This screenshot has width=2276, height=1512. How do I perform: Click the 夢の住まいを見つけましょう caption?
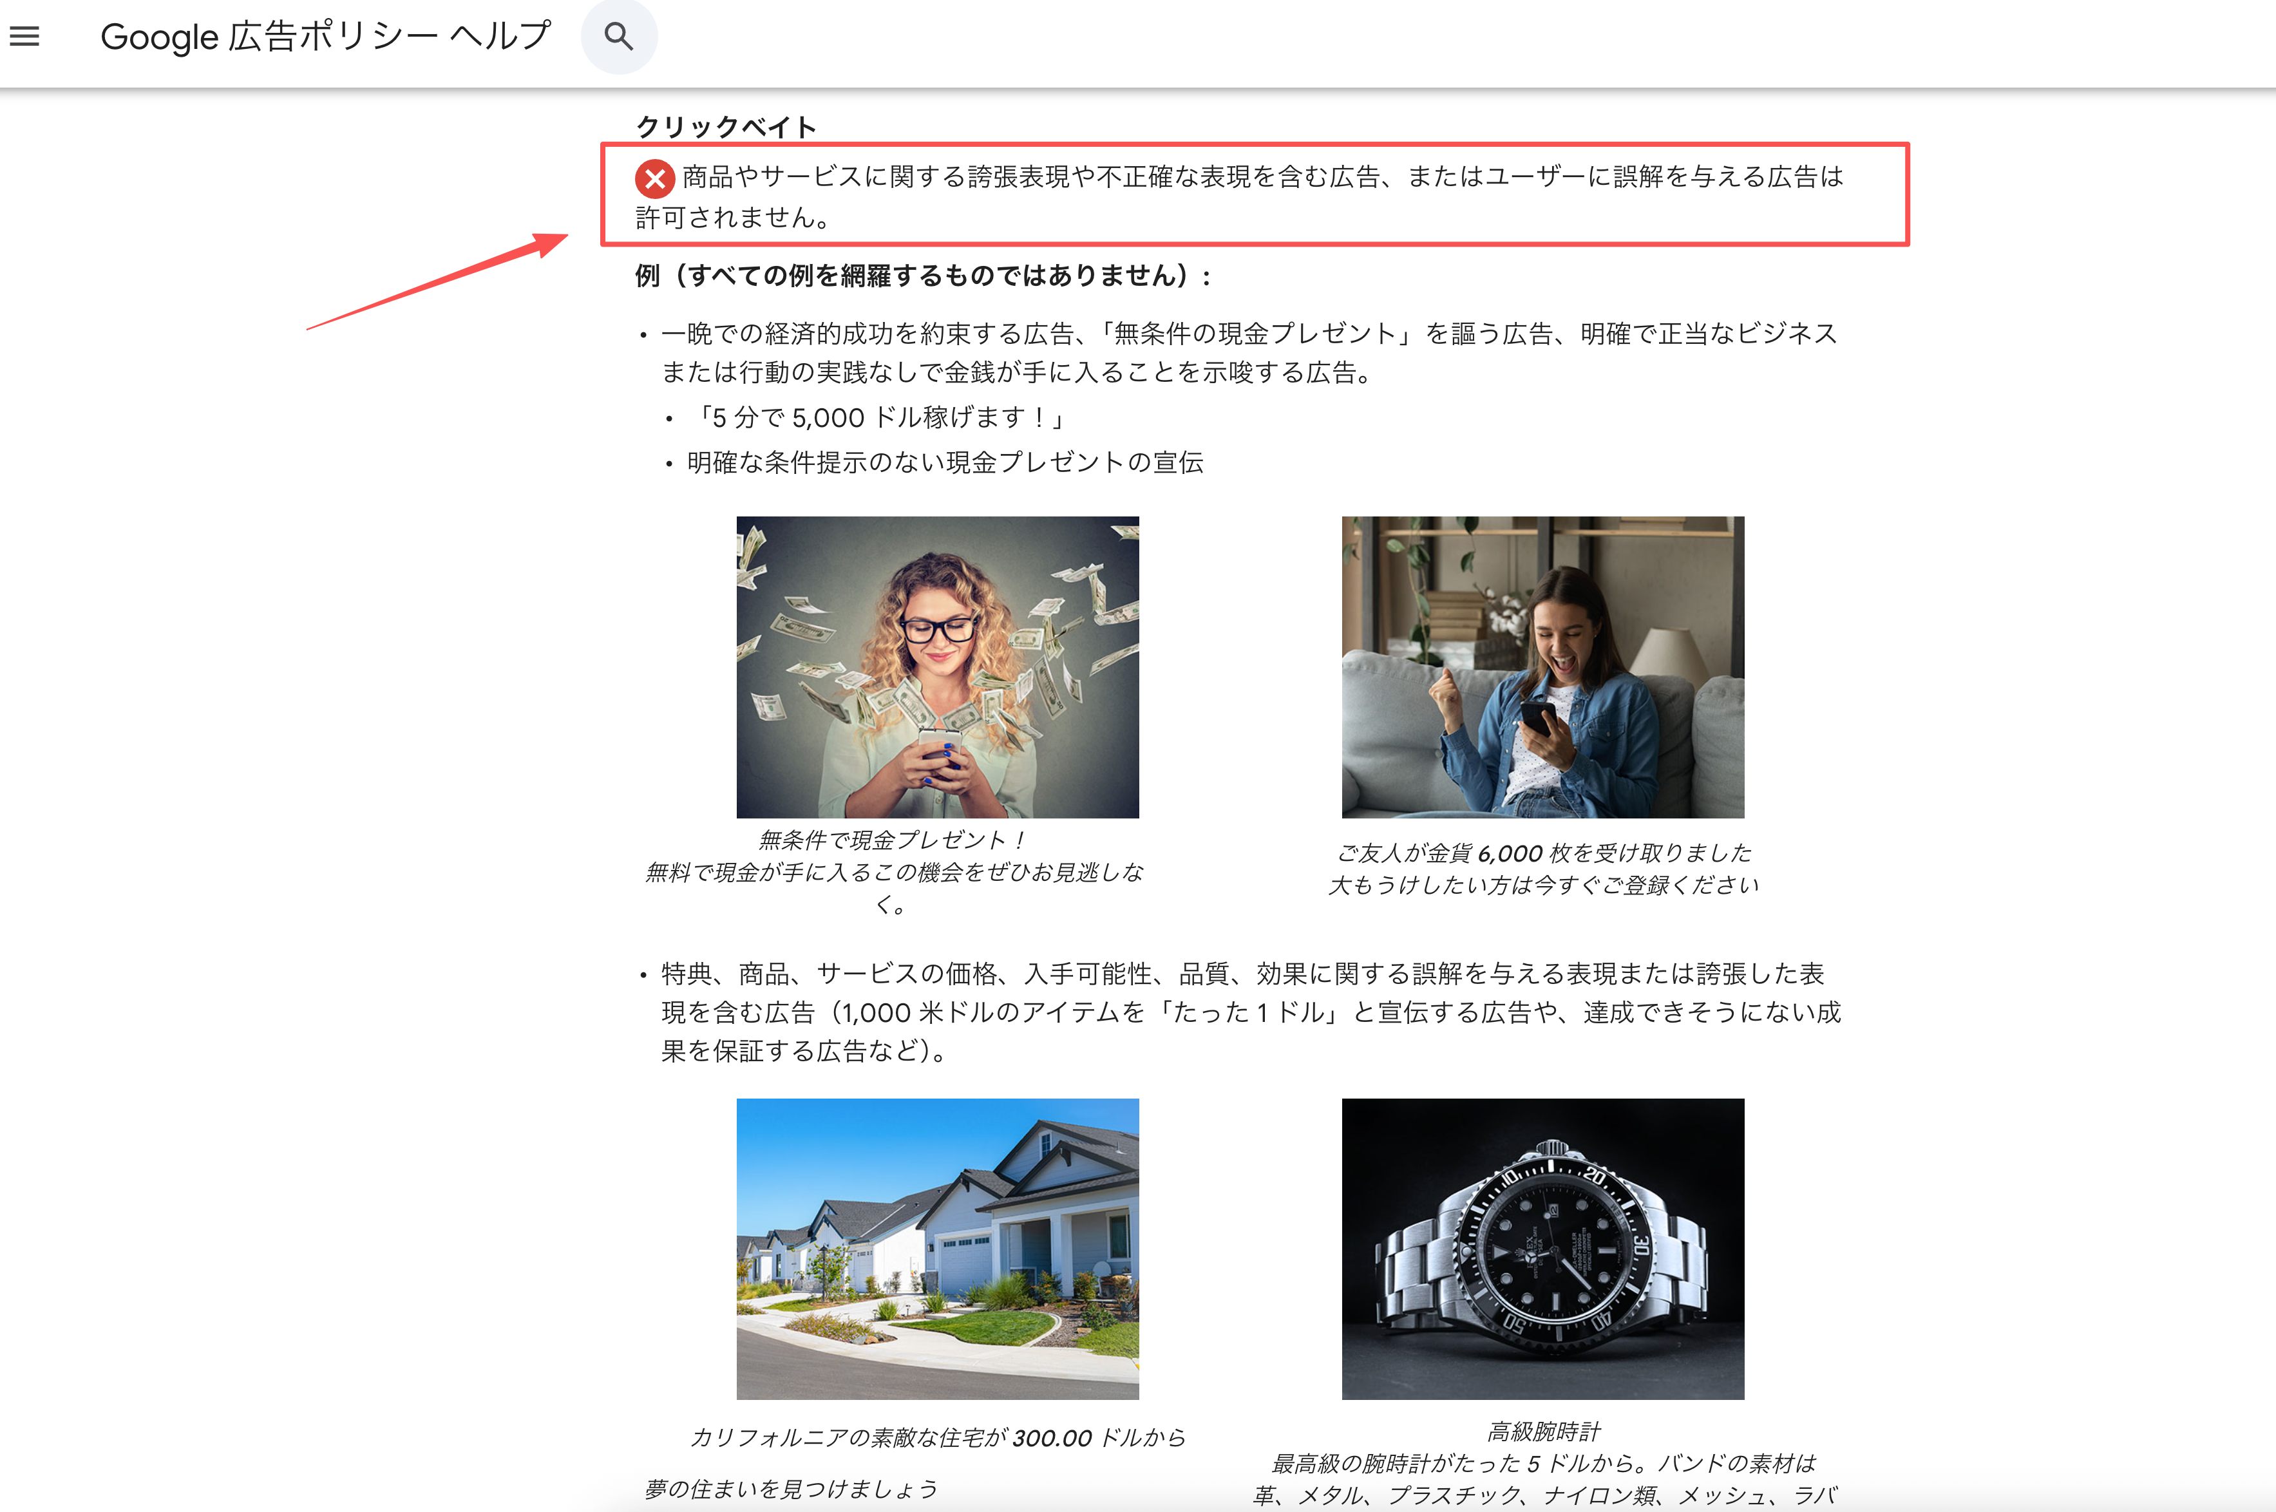791,1489
